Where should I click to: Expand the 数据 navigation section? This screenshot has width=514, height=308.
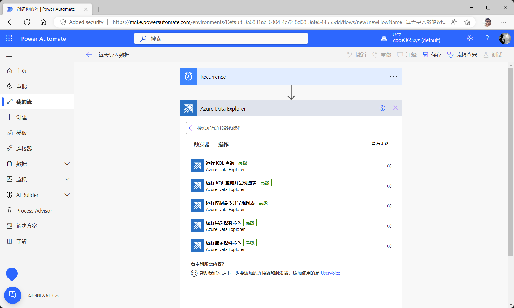click(67, 164)
